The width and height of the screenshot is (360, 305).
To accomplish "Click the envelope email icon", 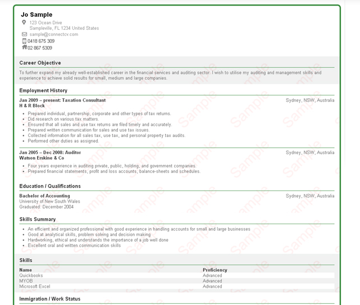I will point(24,34).
